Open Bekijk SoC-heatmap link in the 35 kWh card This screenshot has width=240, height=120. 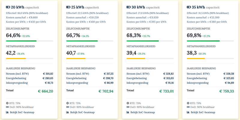click(203, 112)
